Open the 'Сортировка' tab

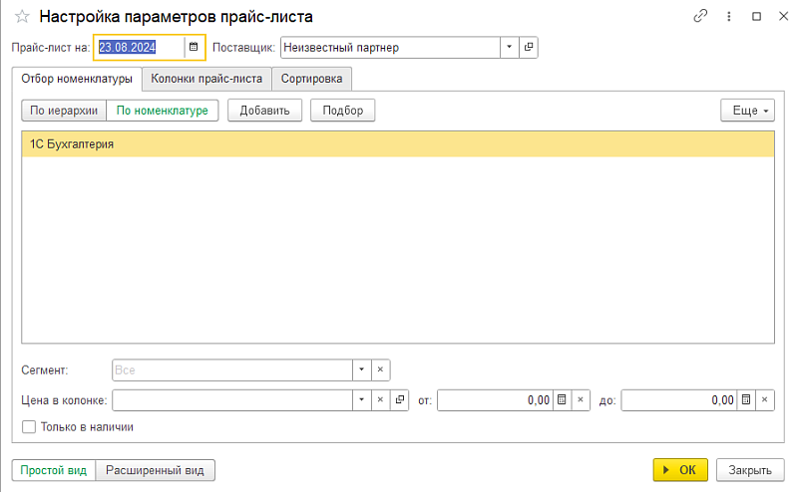click(x=311, y=78)
